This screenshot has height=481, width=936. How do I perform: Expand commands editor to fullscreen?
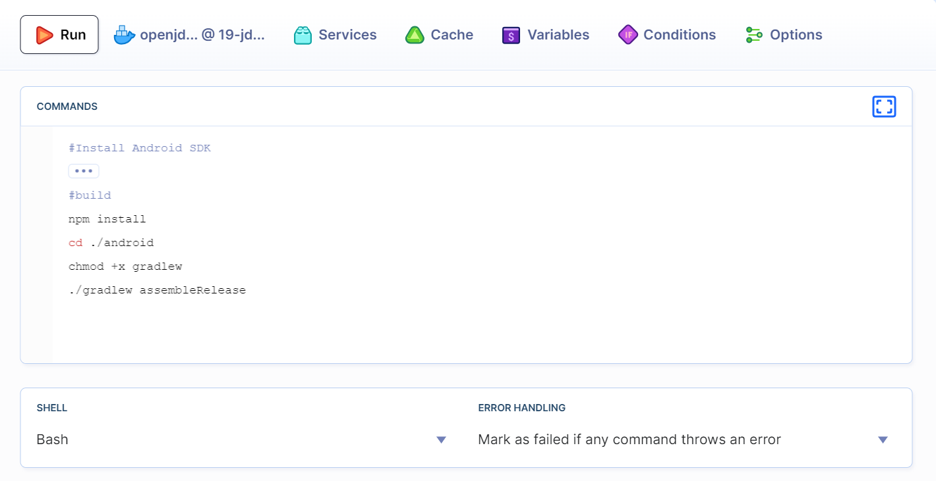coord(884,107)
